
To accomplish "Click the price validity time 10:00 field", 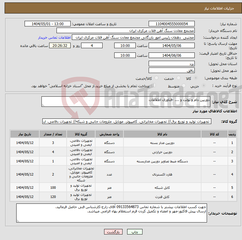I will coord(125,55).
